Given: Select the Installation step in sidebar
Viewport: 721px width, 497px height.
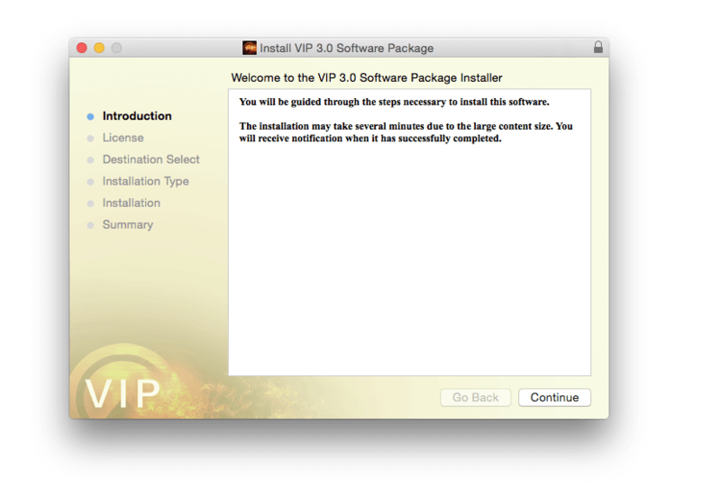Looking at the screenshot, I should click(131, 203).
